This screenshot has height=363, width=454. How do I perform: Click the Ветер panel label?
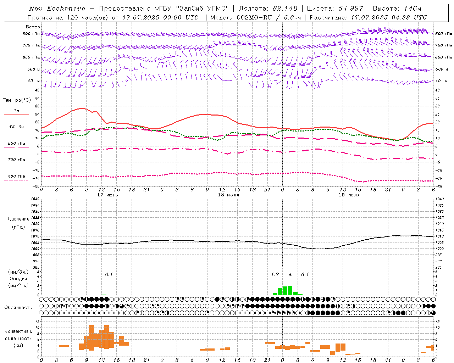[x=33, y=27]
